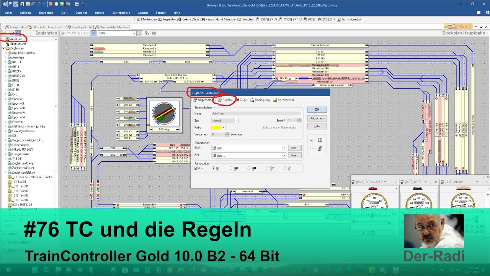Select the stacked view radio button below Hilfe
The image size is (490, 276).
(312, 148)
